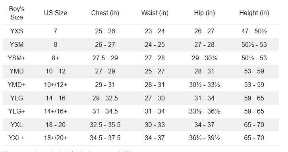The image size is (288, 152).
Task: Click height value 47 - 50½
Action: [x=254, y=31]
